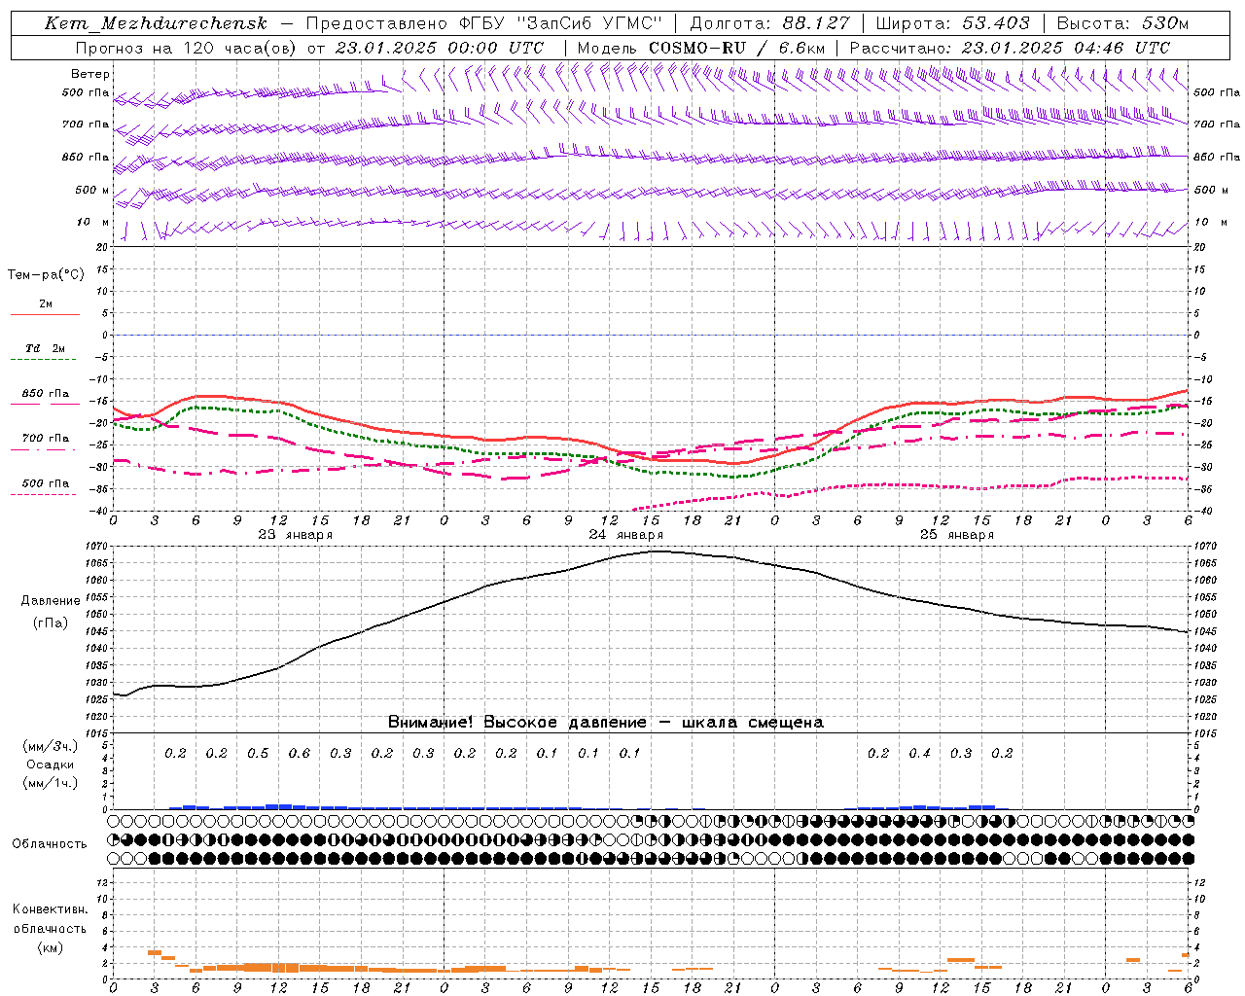Click the Тем-ра(°C) temperature panel label
Screen dimensions: 1245x996
point(46,275)
